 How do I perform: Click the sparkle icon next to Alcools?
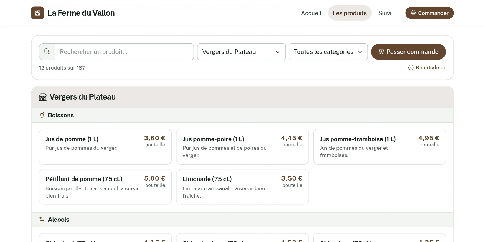pyautogui.click(x=42, y=219)
